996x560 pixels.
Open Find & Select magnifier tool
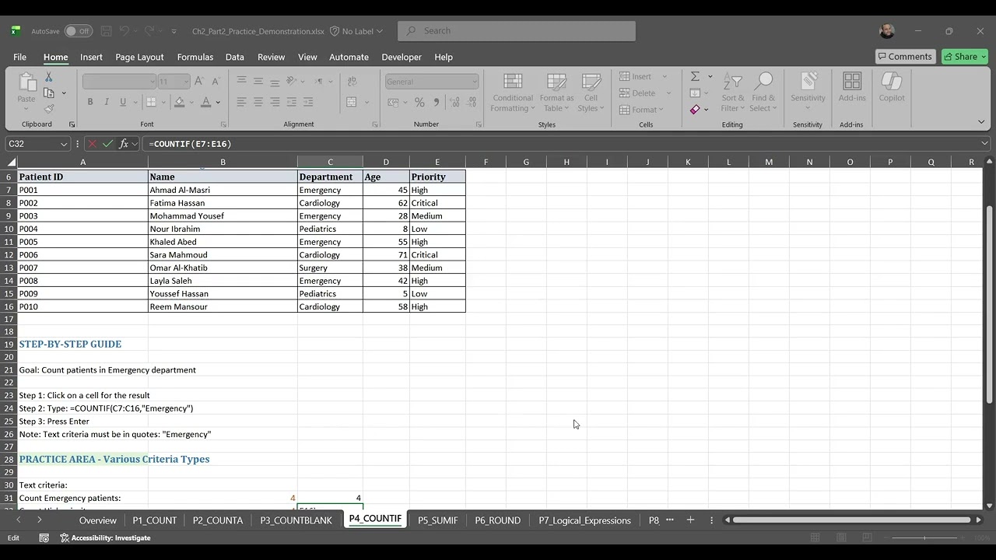(x=763, y=92)
